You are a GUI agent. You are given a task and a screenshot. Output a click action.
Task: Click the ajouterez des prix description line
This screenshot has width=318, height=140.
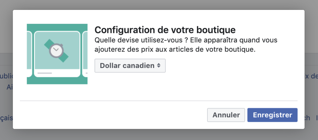[x=175, y=49]
